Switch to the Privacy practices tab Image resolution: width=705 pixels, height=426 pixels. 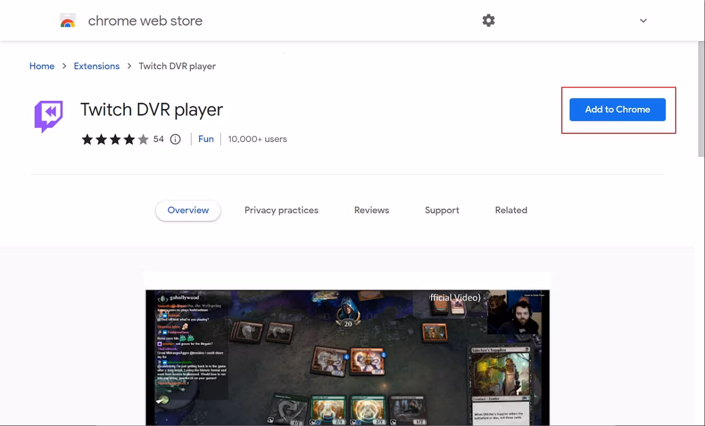281,210
